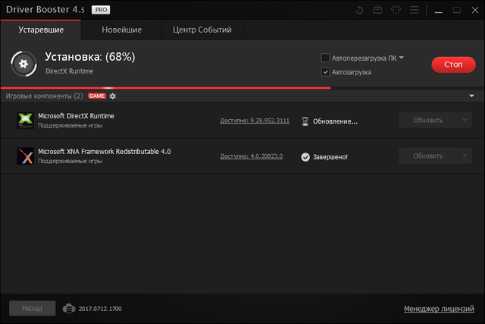
Task: Click the XNA Framework logo icon
Action: [25, 156]
